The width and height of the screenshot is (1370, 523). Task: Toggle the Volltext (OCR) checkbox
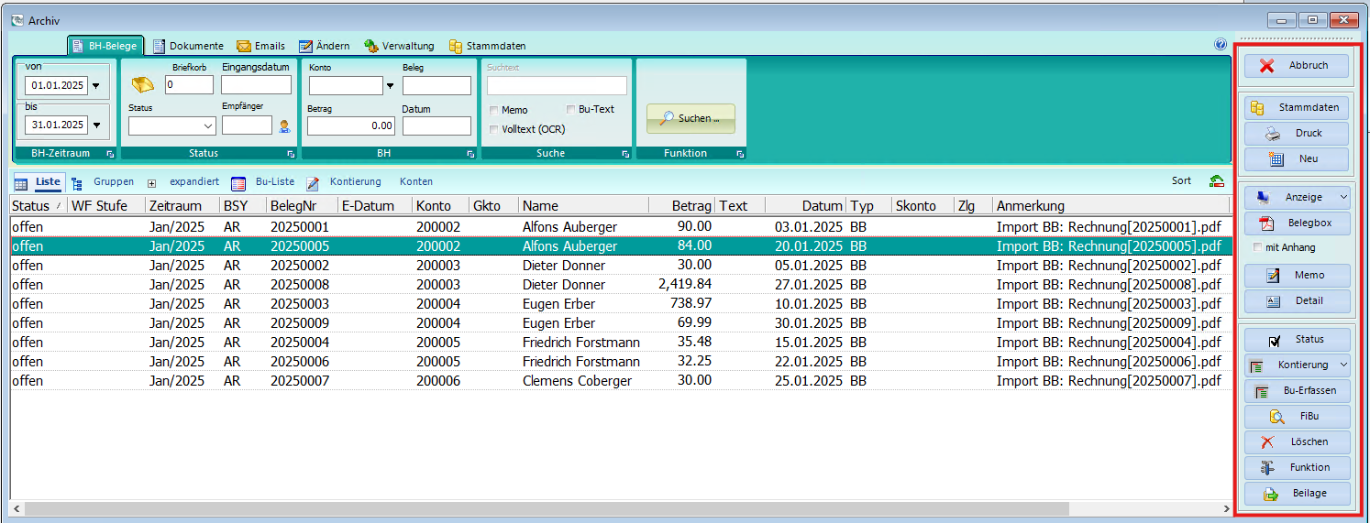pos(494,129)
